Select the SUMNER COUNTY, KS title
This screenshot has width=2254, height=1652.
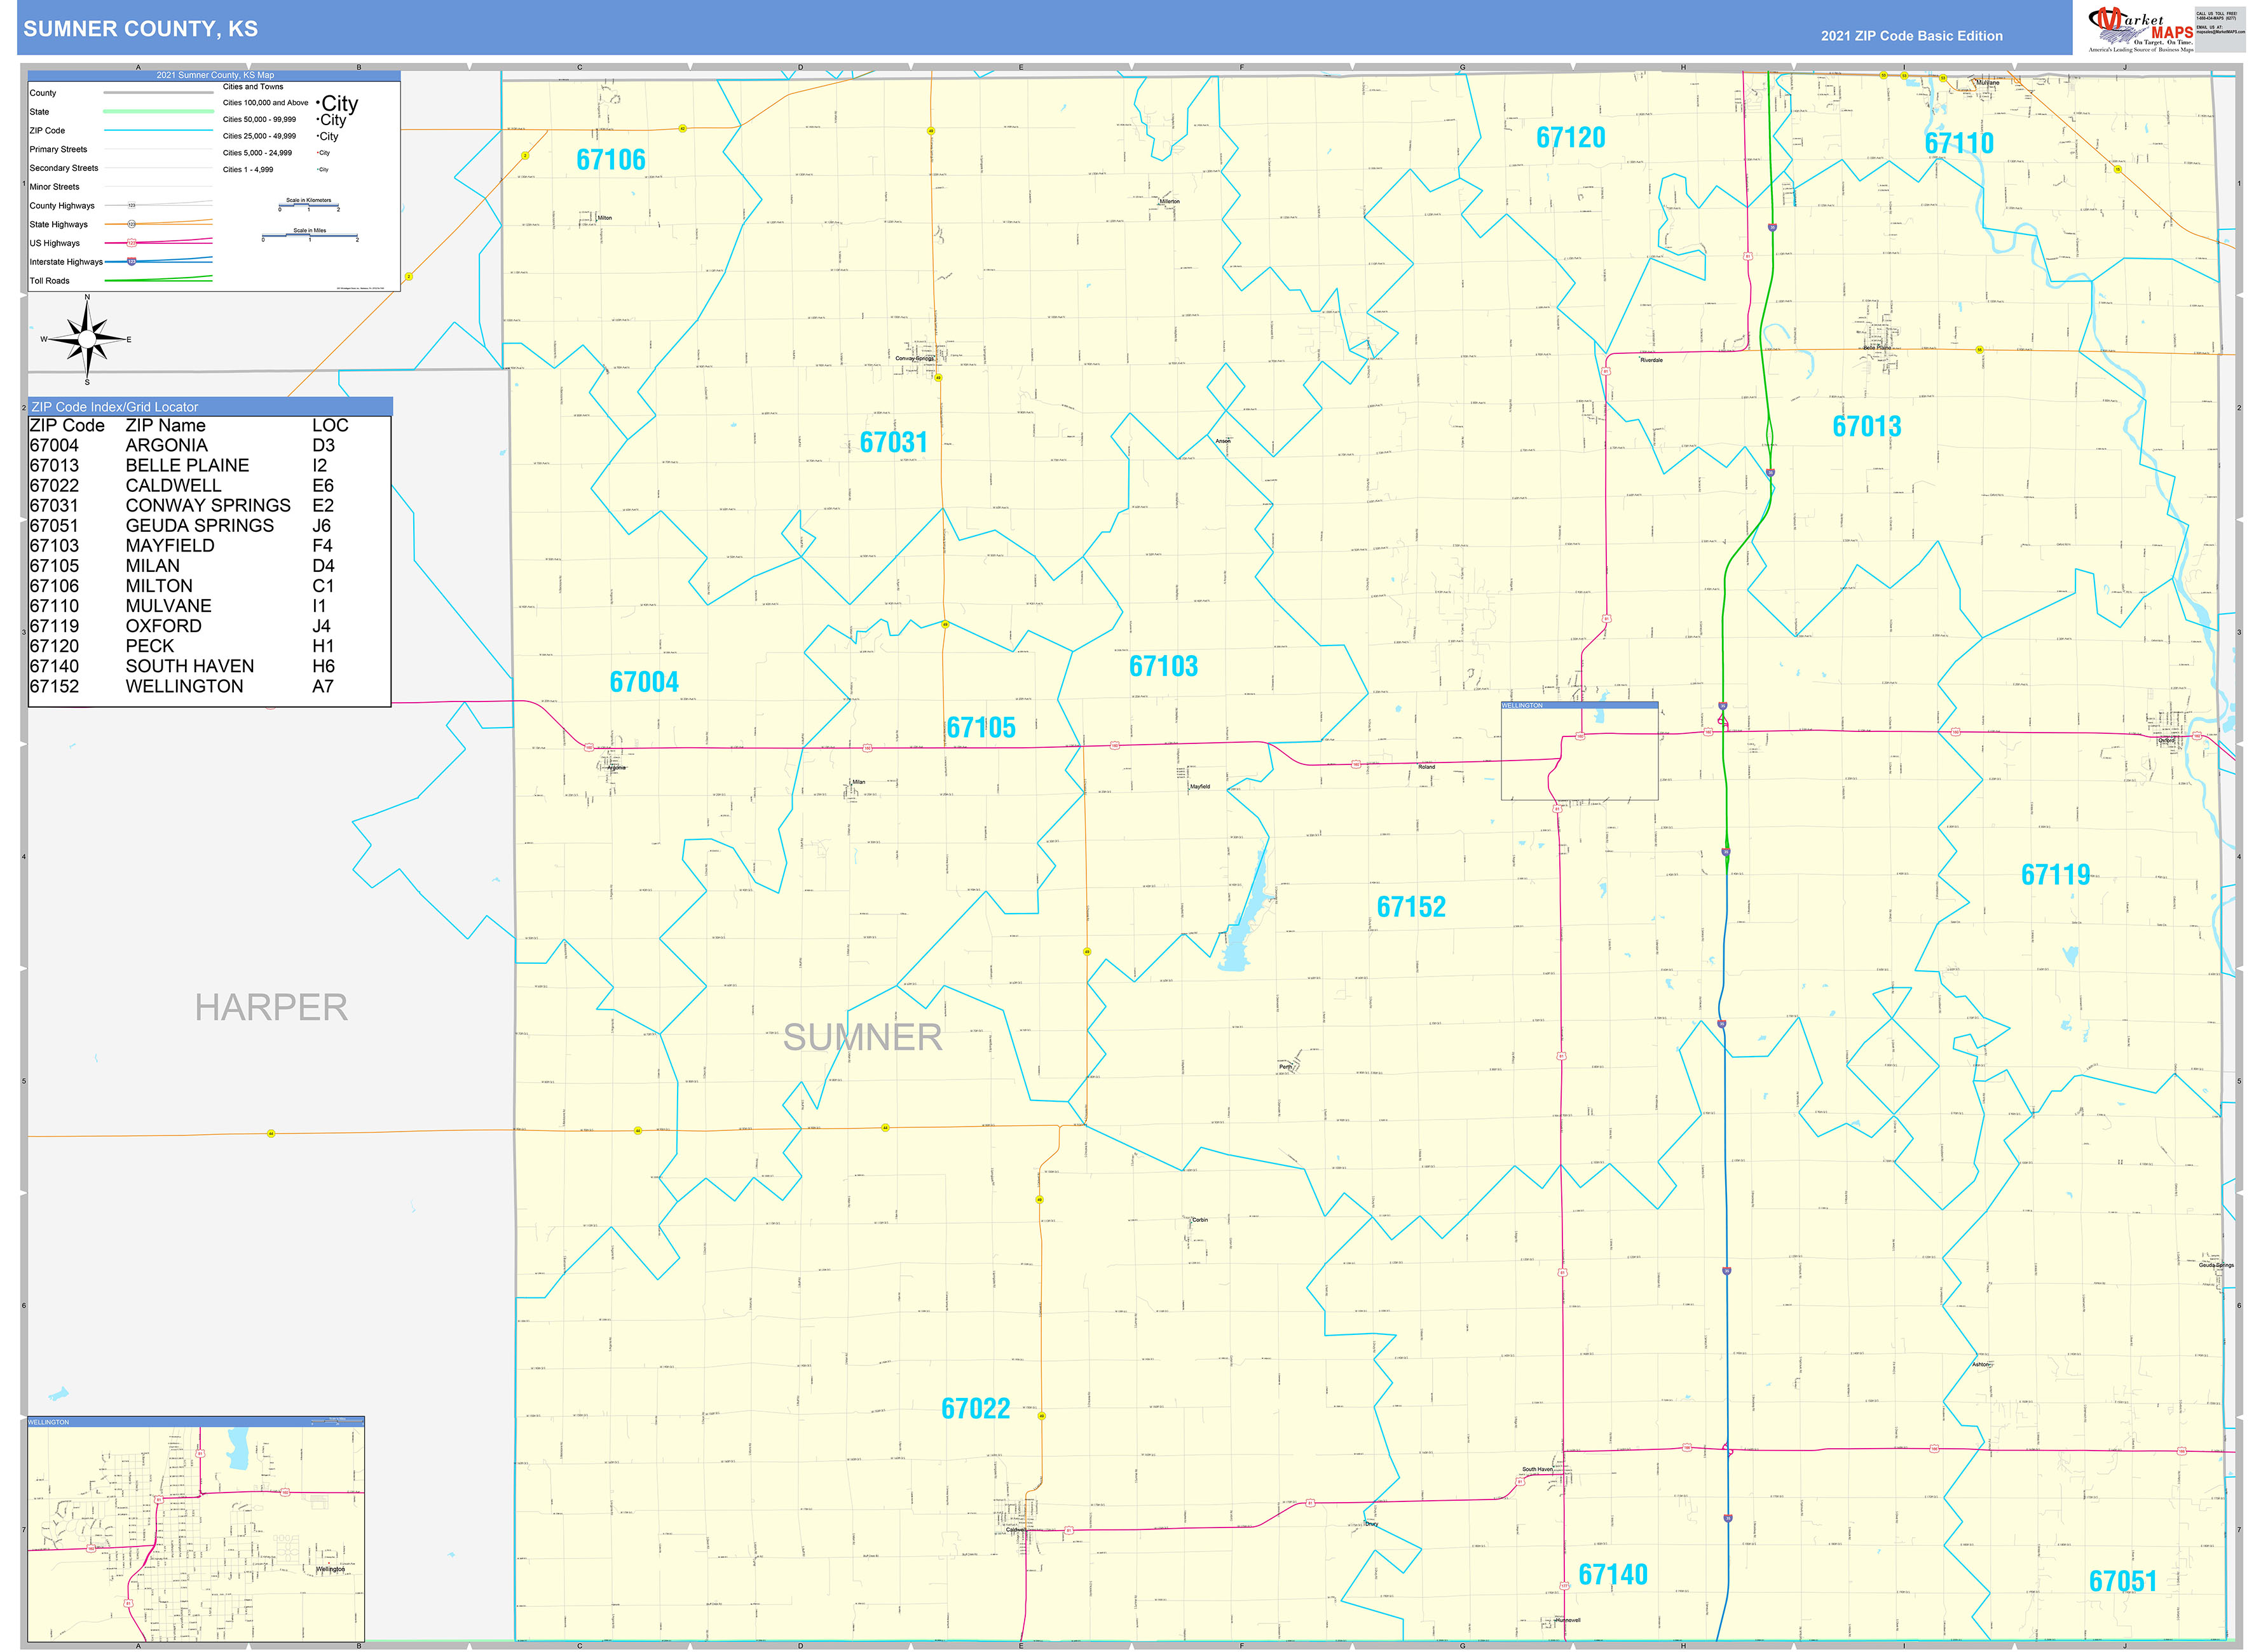click(x=140, y=29)
